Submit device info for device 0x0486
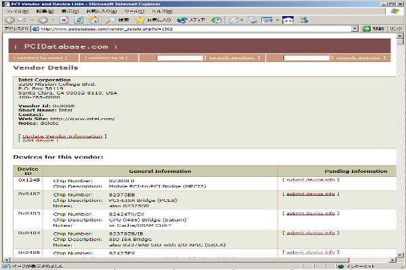Image resolution: width=406 pixels, height=270 pixels. point(311,252)
